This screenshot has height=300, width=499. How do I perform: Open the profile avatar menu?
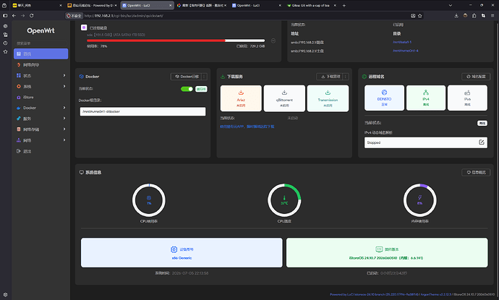tap(465, 16)
